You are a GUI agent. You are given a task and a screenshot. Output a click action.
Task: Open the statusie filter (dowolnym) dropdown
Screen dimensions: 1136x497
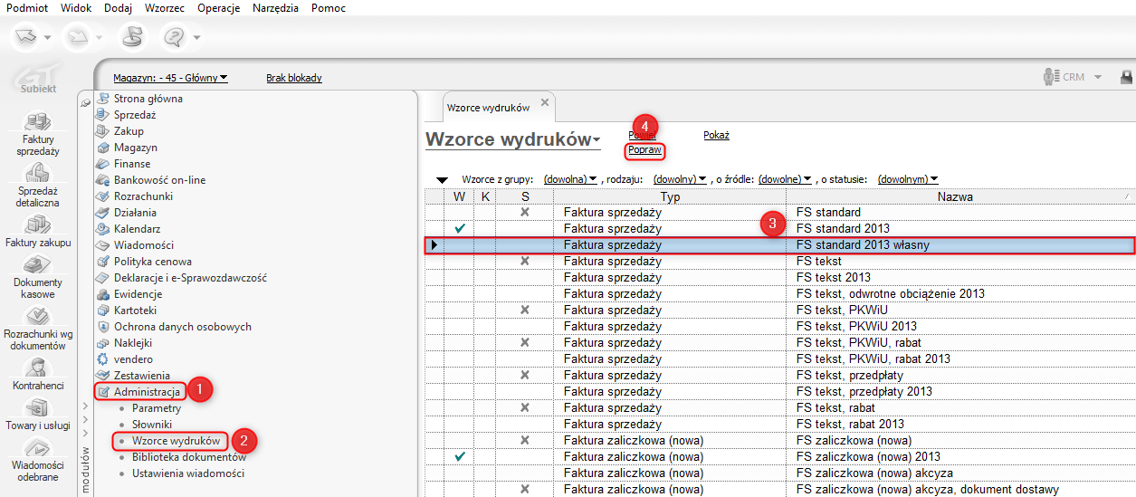908,179
